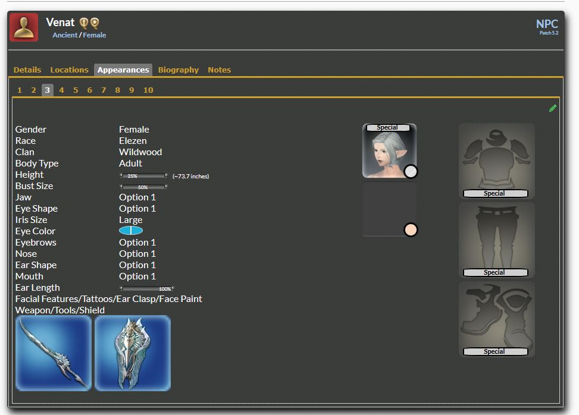Click the Jaw value Option 1
Viewport: 579px width, 415px height.
137,197
